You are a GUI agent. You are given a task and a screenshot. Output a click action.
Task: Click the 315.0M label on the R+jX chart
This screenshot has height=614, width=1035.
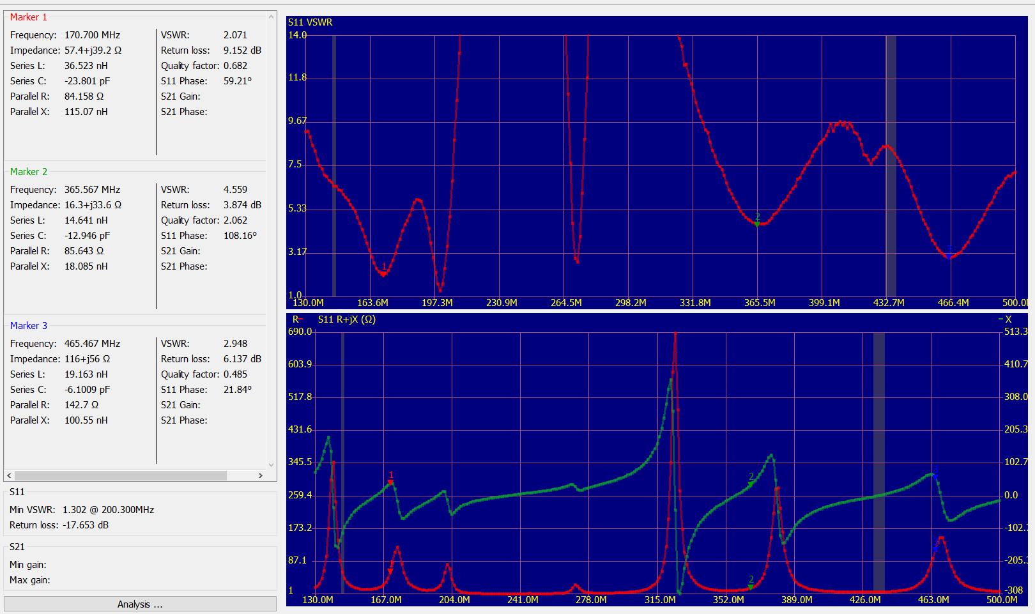coord(660,600)
